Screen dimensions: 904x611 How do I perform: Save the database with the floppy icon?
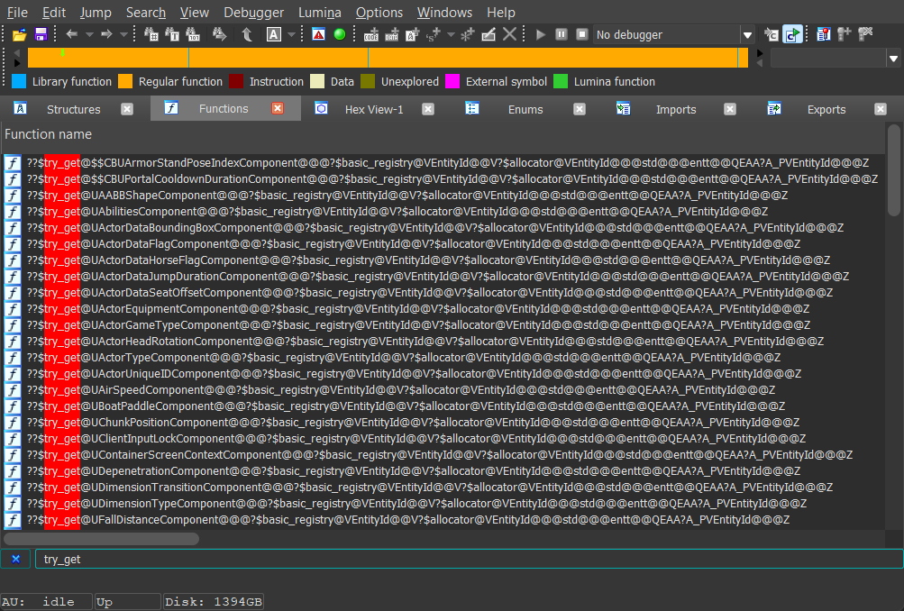[41, 34]
